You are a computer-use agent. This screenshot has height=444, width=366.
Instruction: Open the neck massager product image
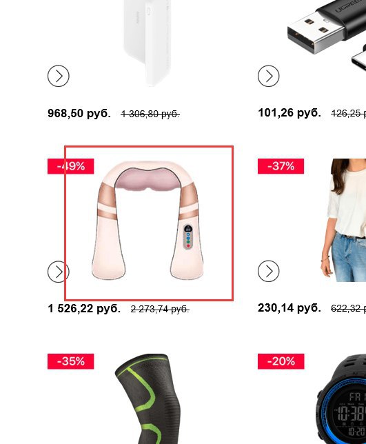click(x=148, y=220)
